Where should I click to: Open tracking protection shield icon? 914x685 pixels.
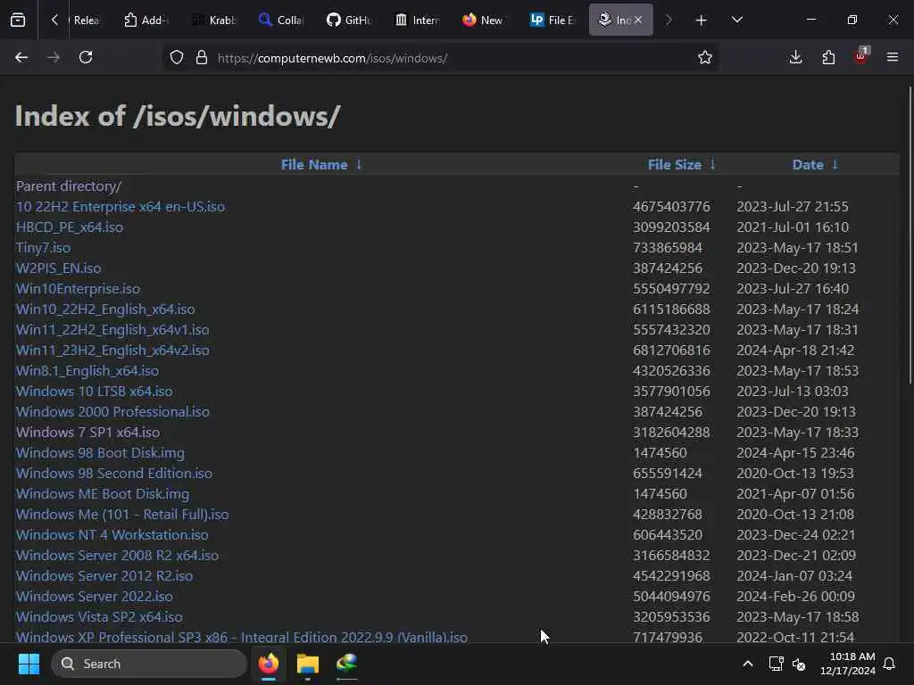(177, 57)
